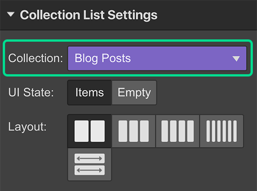Collapse the Collection List Settings section triangle

point(11,14)
